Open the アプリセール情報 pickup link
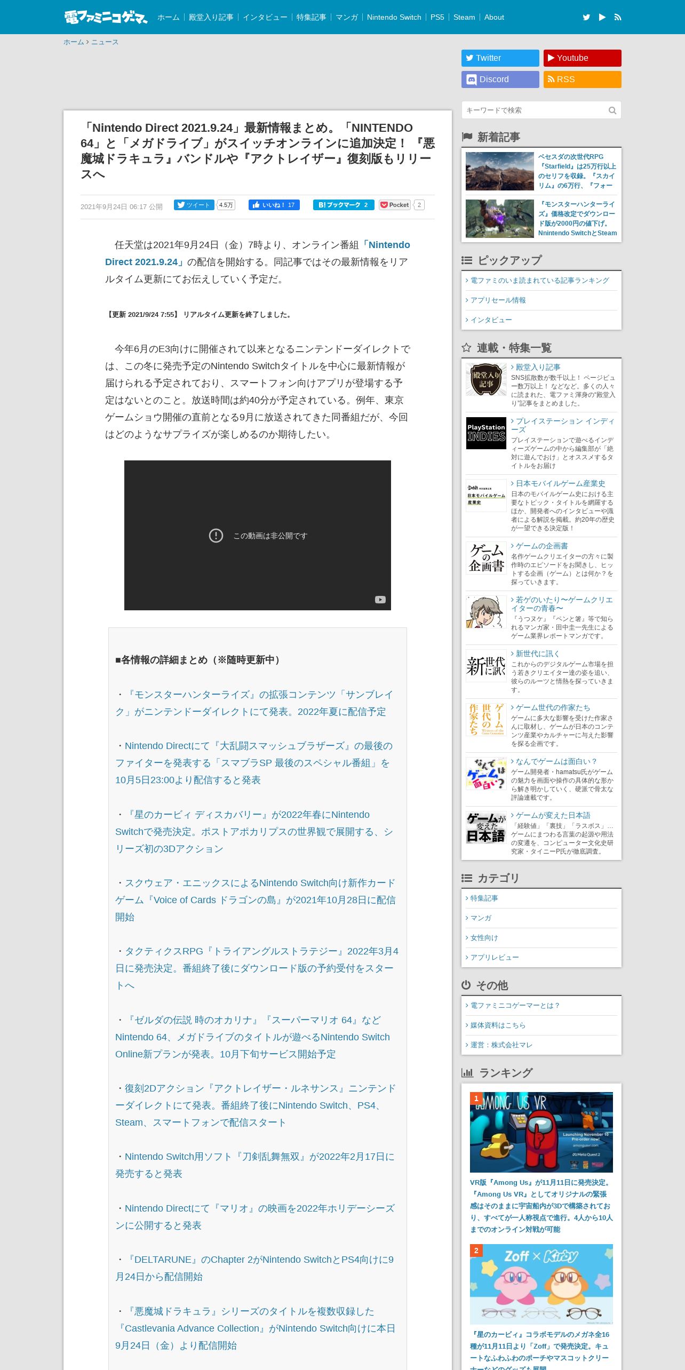685x1370 pixels. pos(498,300)
